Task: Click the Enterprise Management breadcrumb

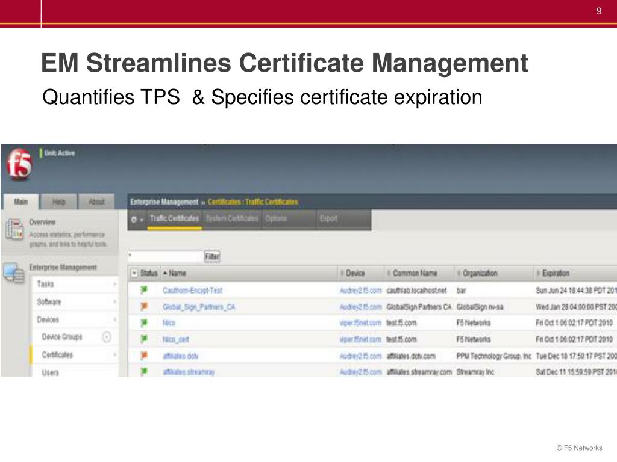Action: pyautogui.click(x=164, y=202)
